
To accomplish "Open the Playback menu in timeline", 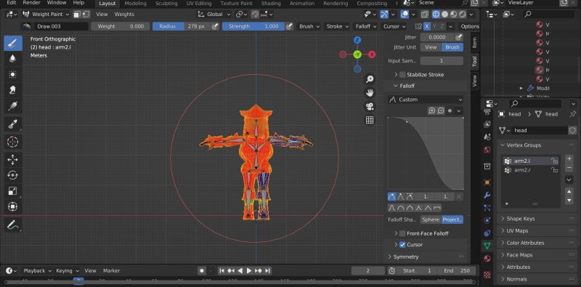I will click(x=38, y=271).
